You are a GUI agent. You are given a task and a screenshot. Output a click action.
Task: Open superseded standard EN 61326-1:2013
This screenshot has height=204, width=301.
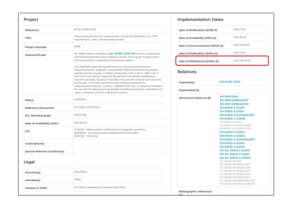230,82
